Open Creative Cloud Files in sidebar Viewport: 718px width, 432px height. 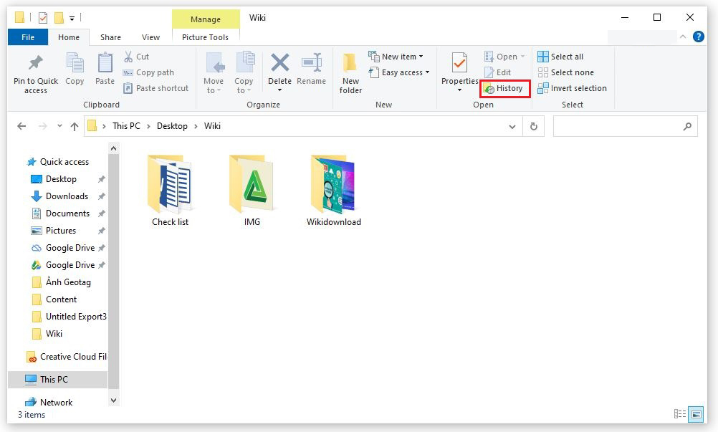67,357
